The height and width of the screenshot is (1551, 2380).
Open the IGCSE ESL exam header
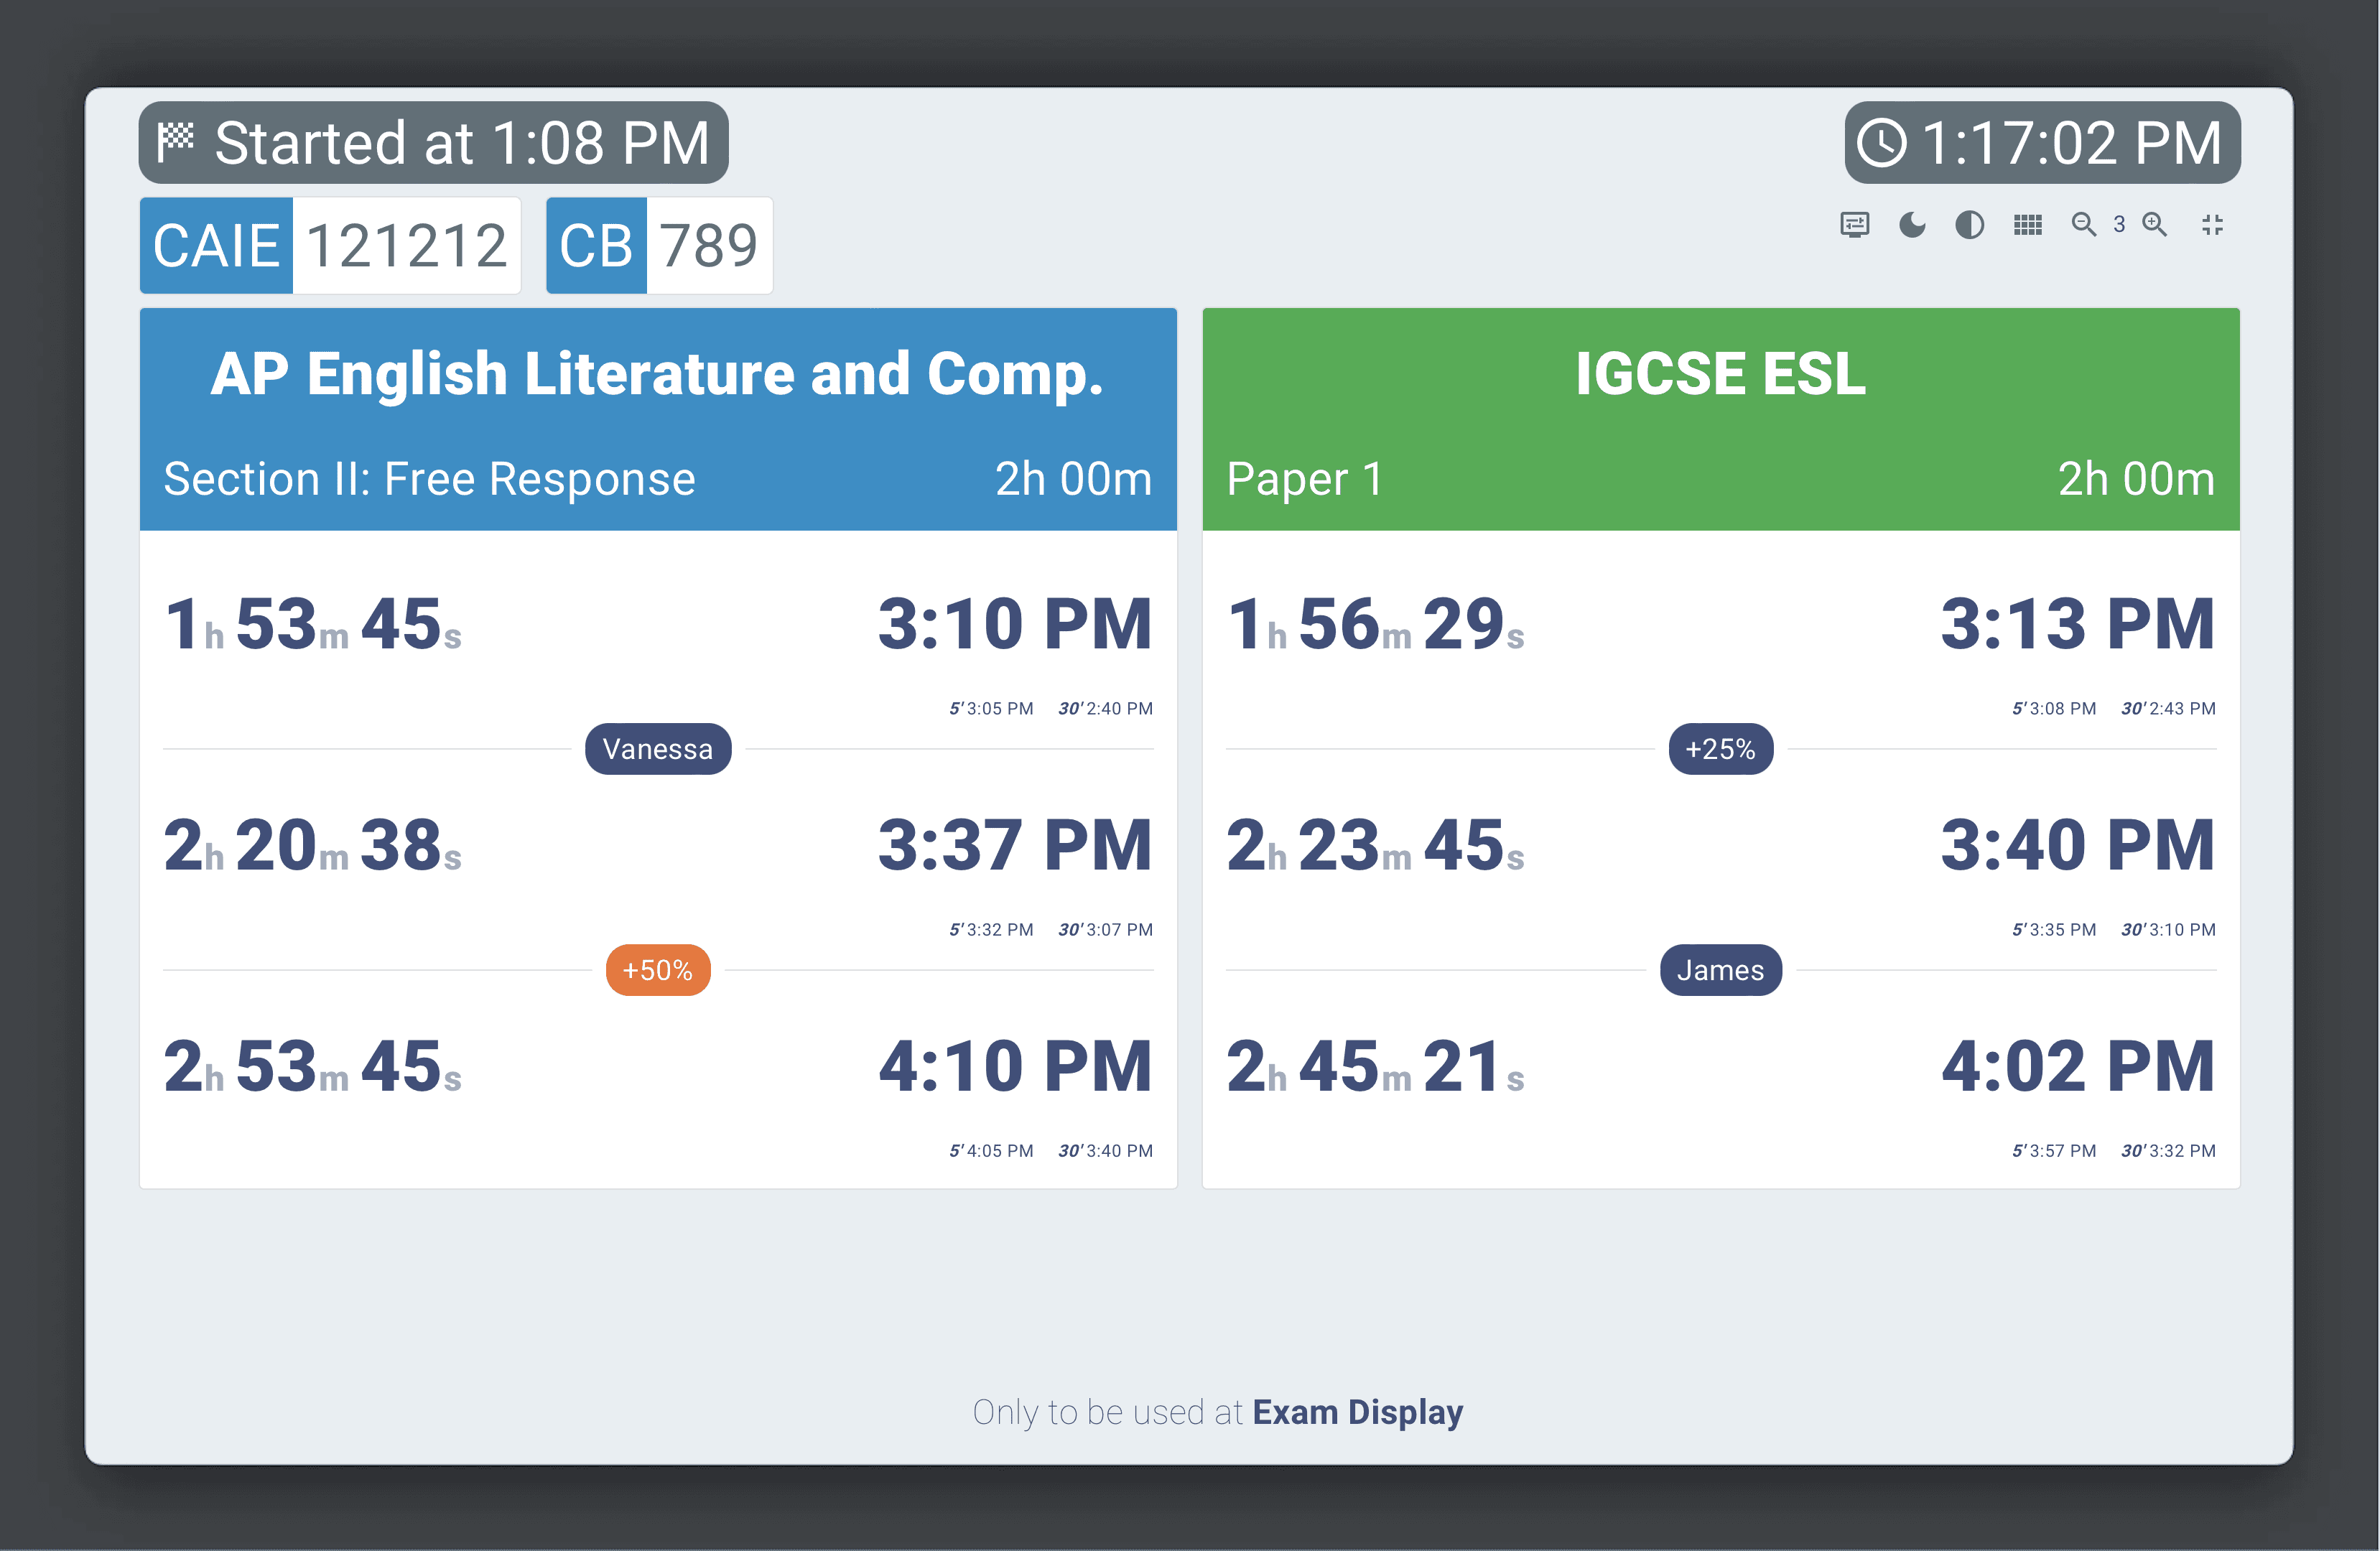(x=1721, y=419)
